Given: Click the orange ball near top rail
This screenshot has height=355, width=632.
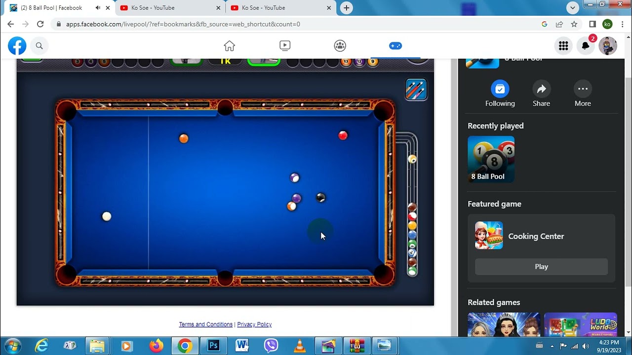Looking at the screenshot, I should point(184,139).
